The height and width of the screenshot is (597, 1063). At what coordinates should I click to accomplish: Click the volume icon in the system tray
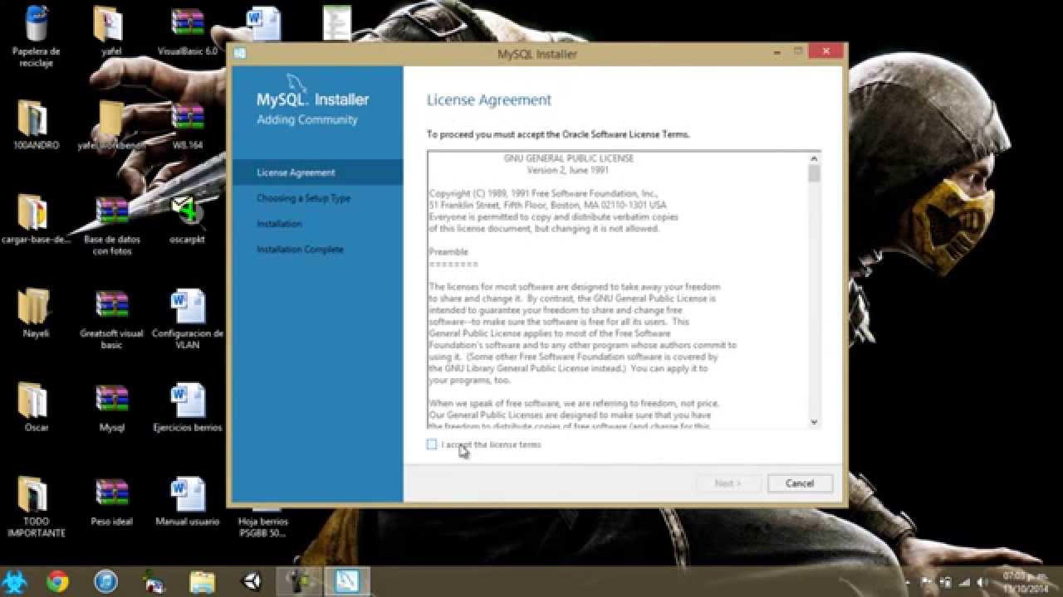click(982, 582)
